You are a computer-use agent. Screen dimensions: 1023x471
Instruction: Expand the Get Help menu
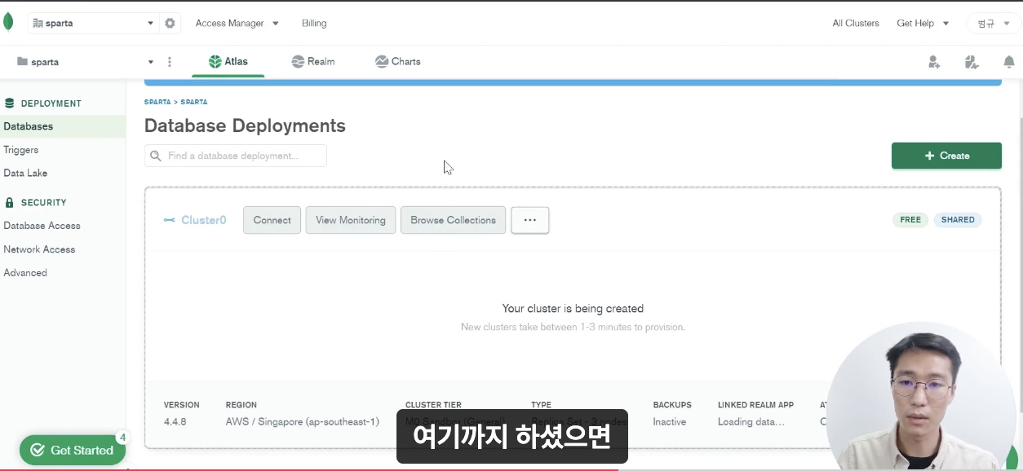click(x=923, y=23)
